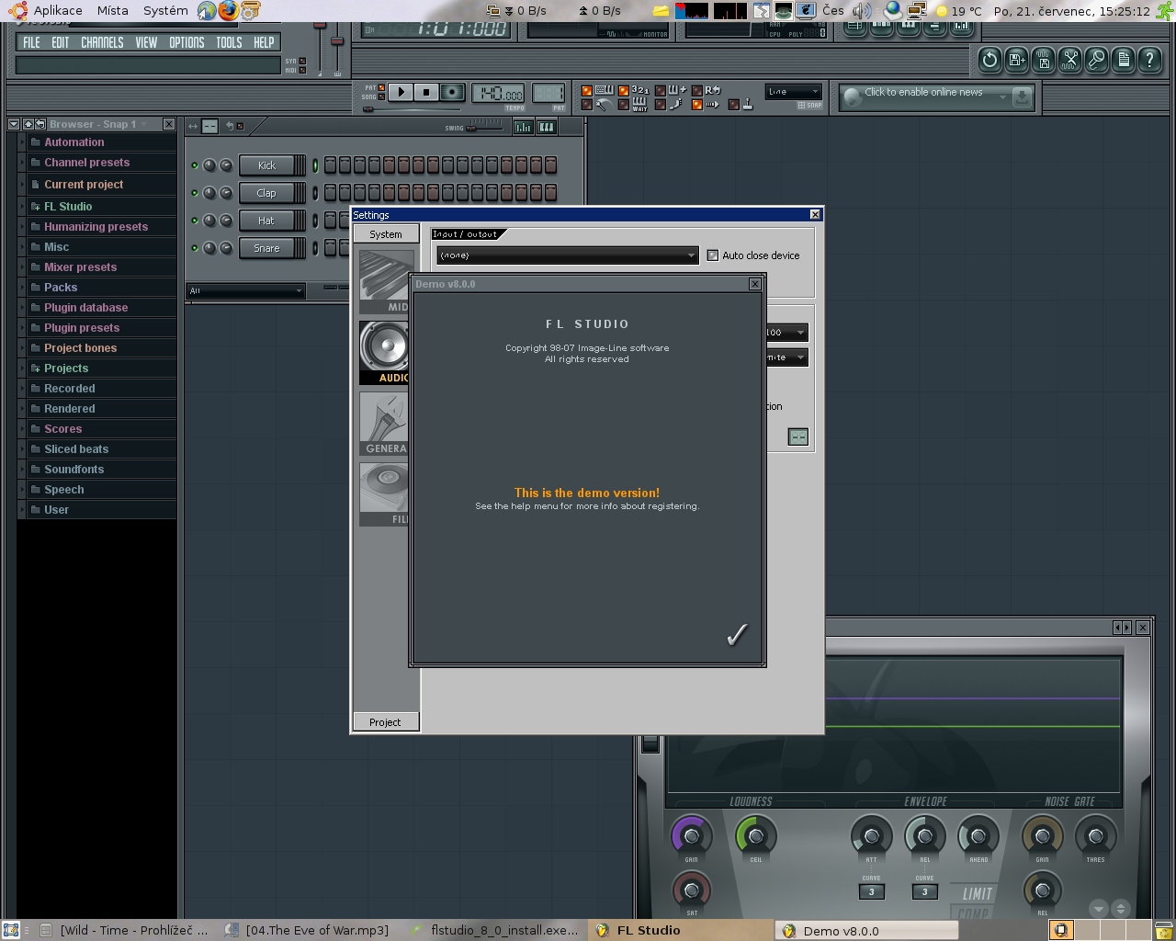The height and width of the screenshot is (941, 1176).
Task: Toggle the 3-2-1 countdown before recording
Action: 634,90
